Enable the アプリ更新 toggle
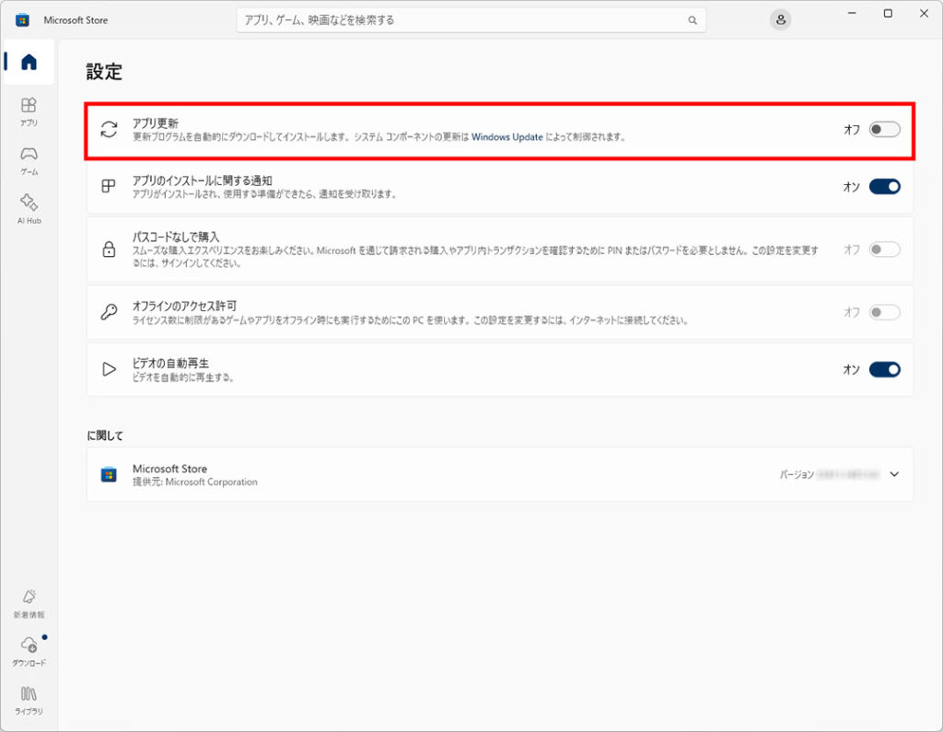This screenshot has height=732, width=943. click(x=884, y=130)
